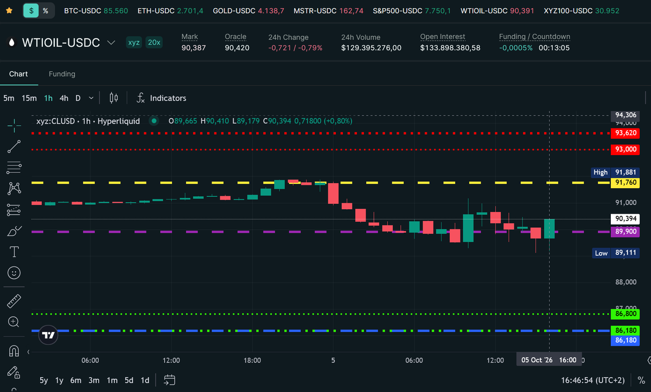
Task: Click the High 91,881 price marker
Action: point(615,172)
